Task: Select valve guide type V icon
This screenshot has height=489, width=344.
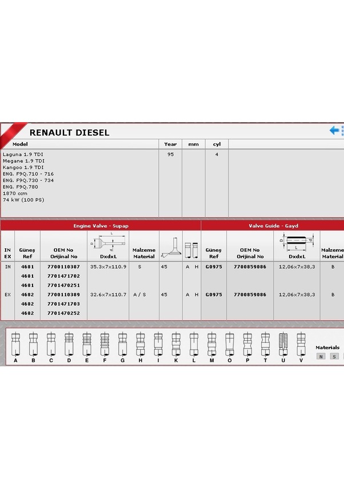Action: 301,344
